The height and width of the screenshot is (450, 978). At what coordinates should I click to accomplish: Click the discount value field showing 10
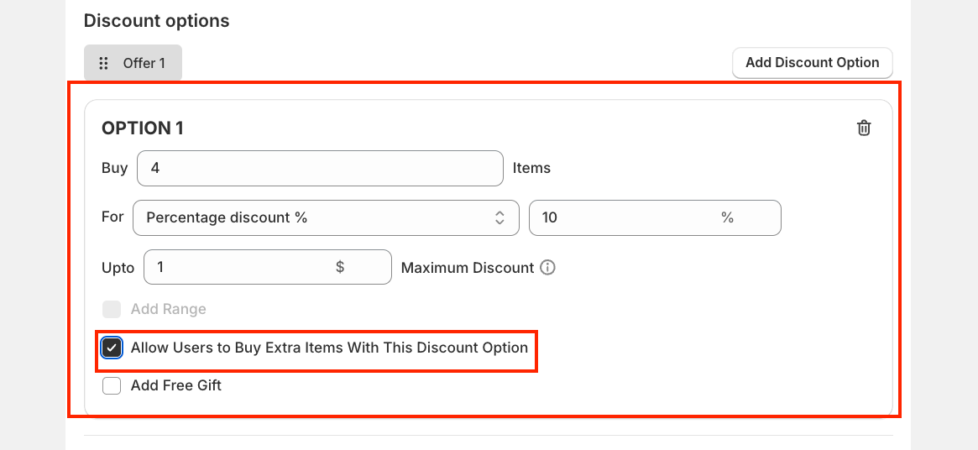[621, 217]
